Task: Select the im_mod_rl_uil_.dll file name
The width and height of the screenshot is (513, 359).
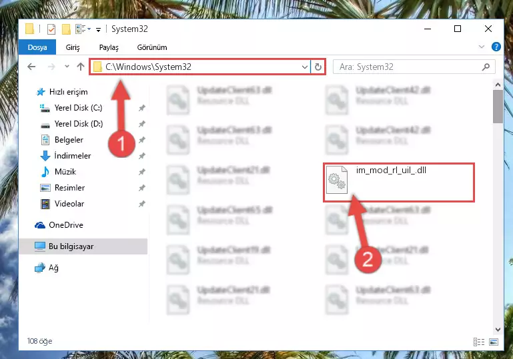Action: pyautogui.click(x=391, y=171)
